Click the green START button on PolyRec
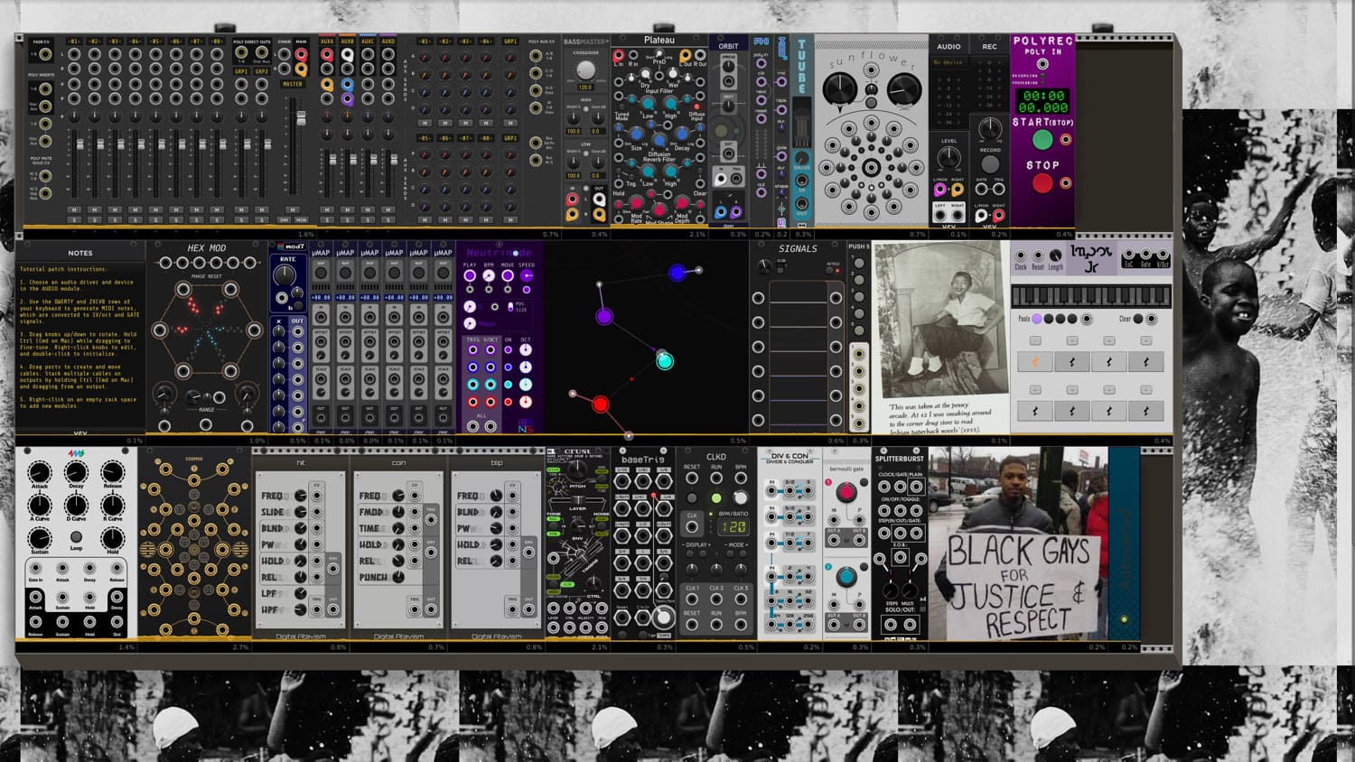1355x762 pixels. [1042, 140]
